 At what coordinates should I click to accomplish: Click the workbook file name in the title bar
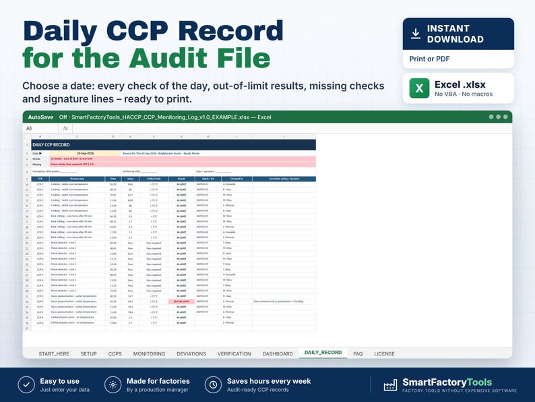[x=160, y=117]
